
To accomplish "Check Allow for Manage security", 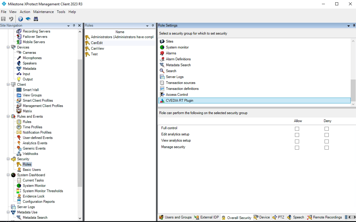I will (x=297, y=148).
